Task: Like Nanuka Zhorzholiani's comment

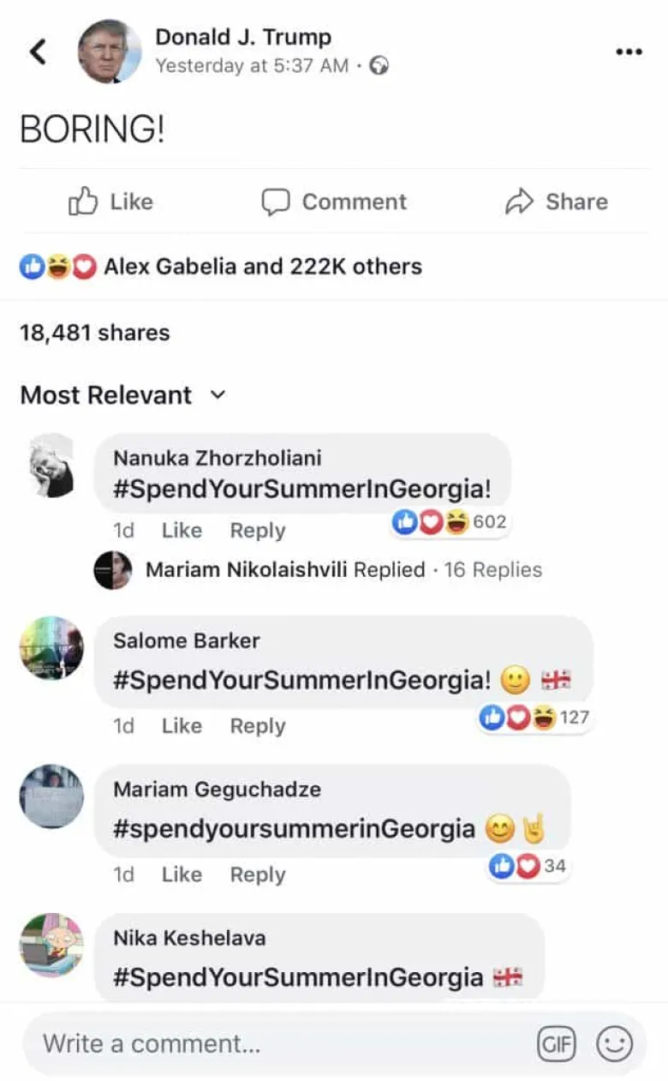Action: 182,531
